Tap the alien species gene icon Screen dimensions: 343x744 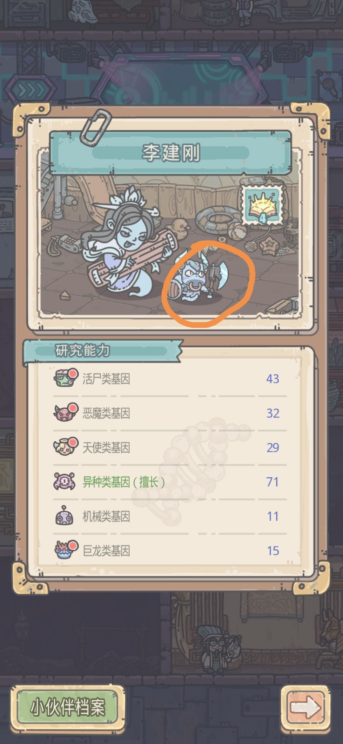(64, 481)
